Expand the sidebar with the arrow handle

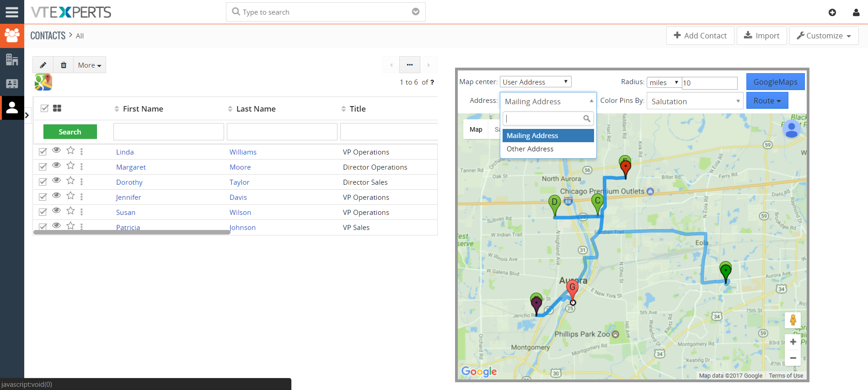coord(27,115)
